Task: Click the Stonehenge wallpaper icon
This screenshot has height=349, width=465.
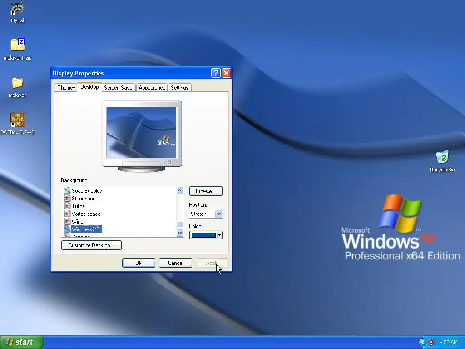Action: coord(67,198)
